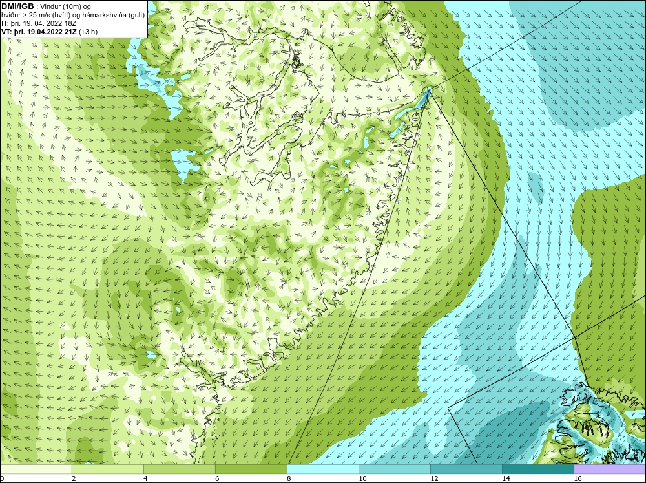
Task: Click the 12–14 m/s teal legend swatch
Action: click(x=466, y=469)
